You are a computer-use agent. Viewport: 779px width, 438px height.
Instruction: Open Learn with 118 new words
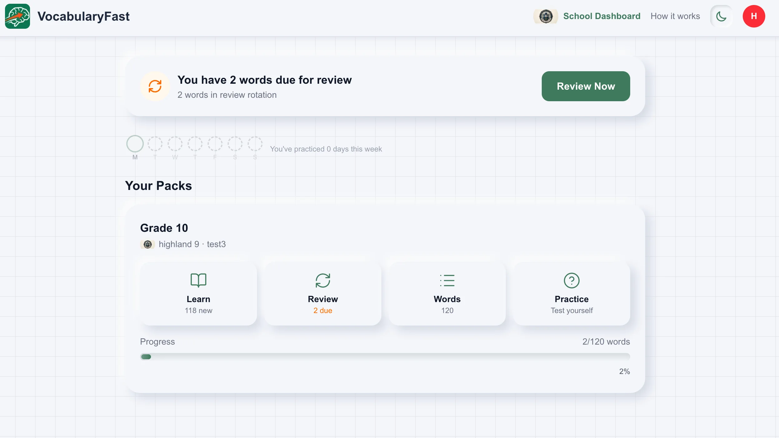click(198, 294)
